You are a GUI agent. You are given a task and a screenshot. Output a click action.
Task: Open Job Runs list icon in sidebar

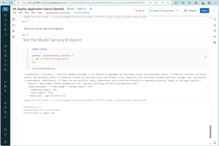[5, 82]
